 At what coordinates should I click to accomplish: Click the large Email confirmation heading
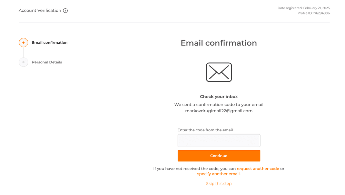(219, 43)
